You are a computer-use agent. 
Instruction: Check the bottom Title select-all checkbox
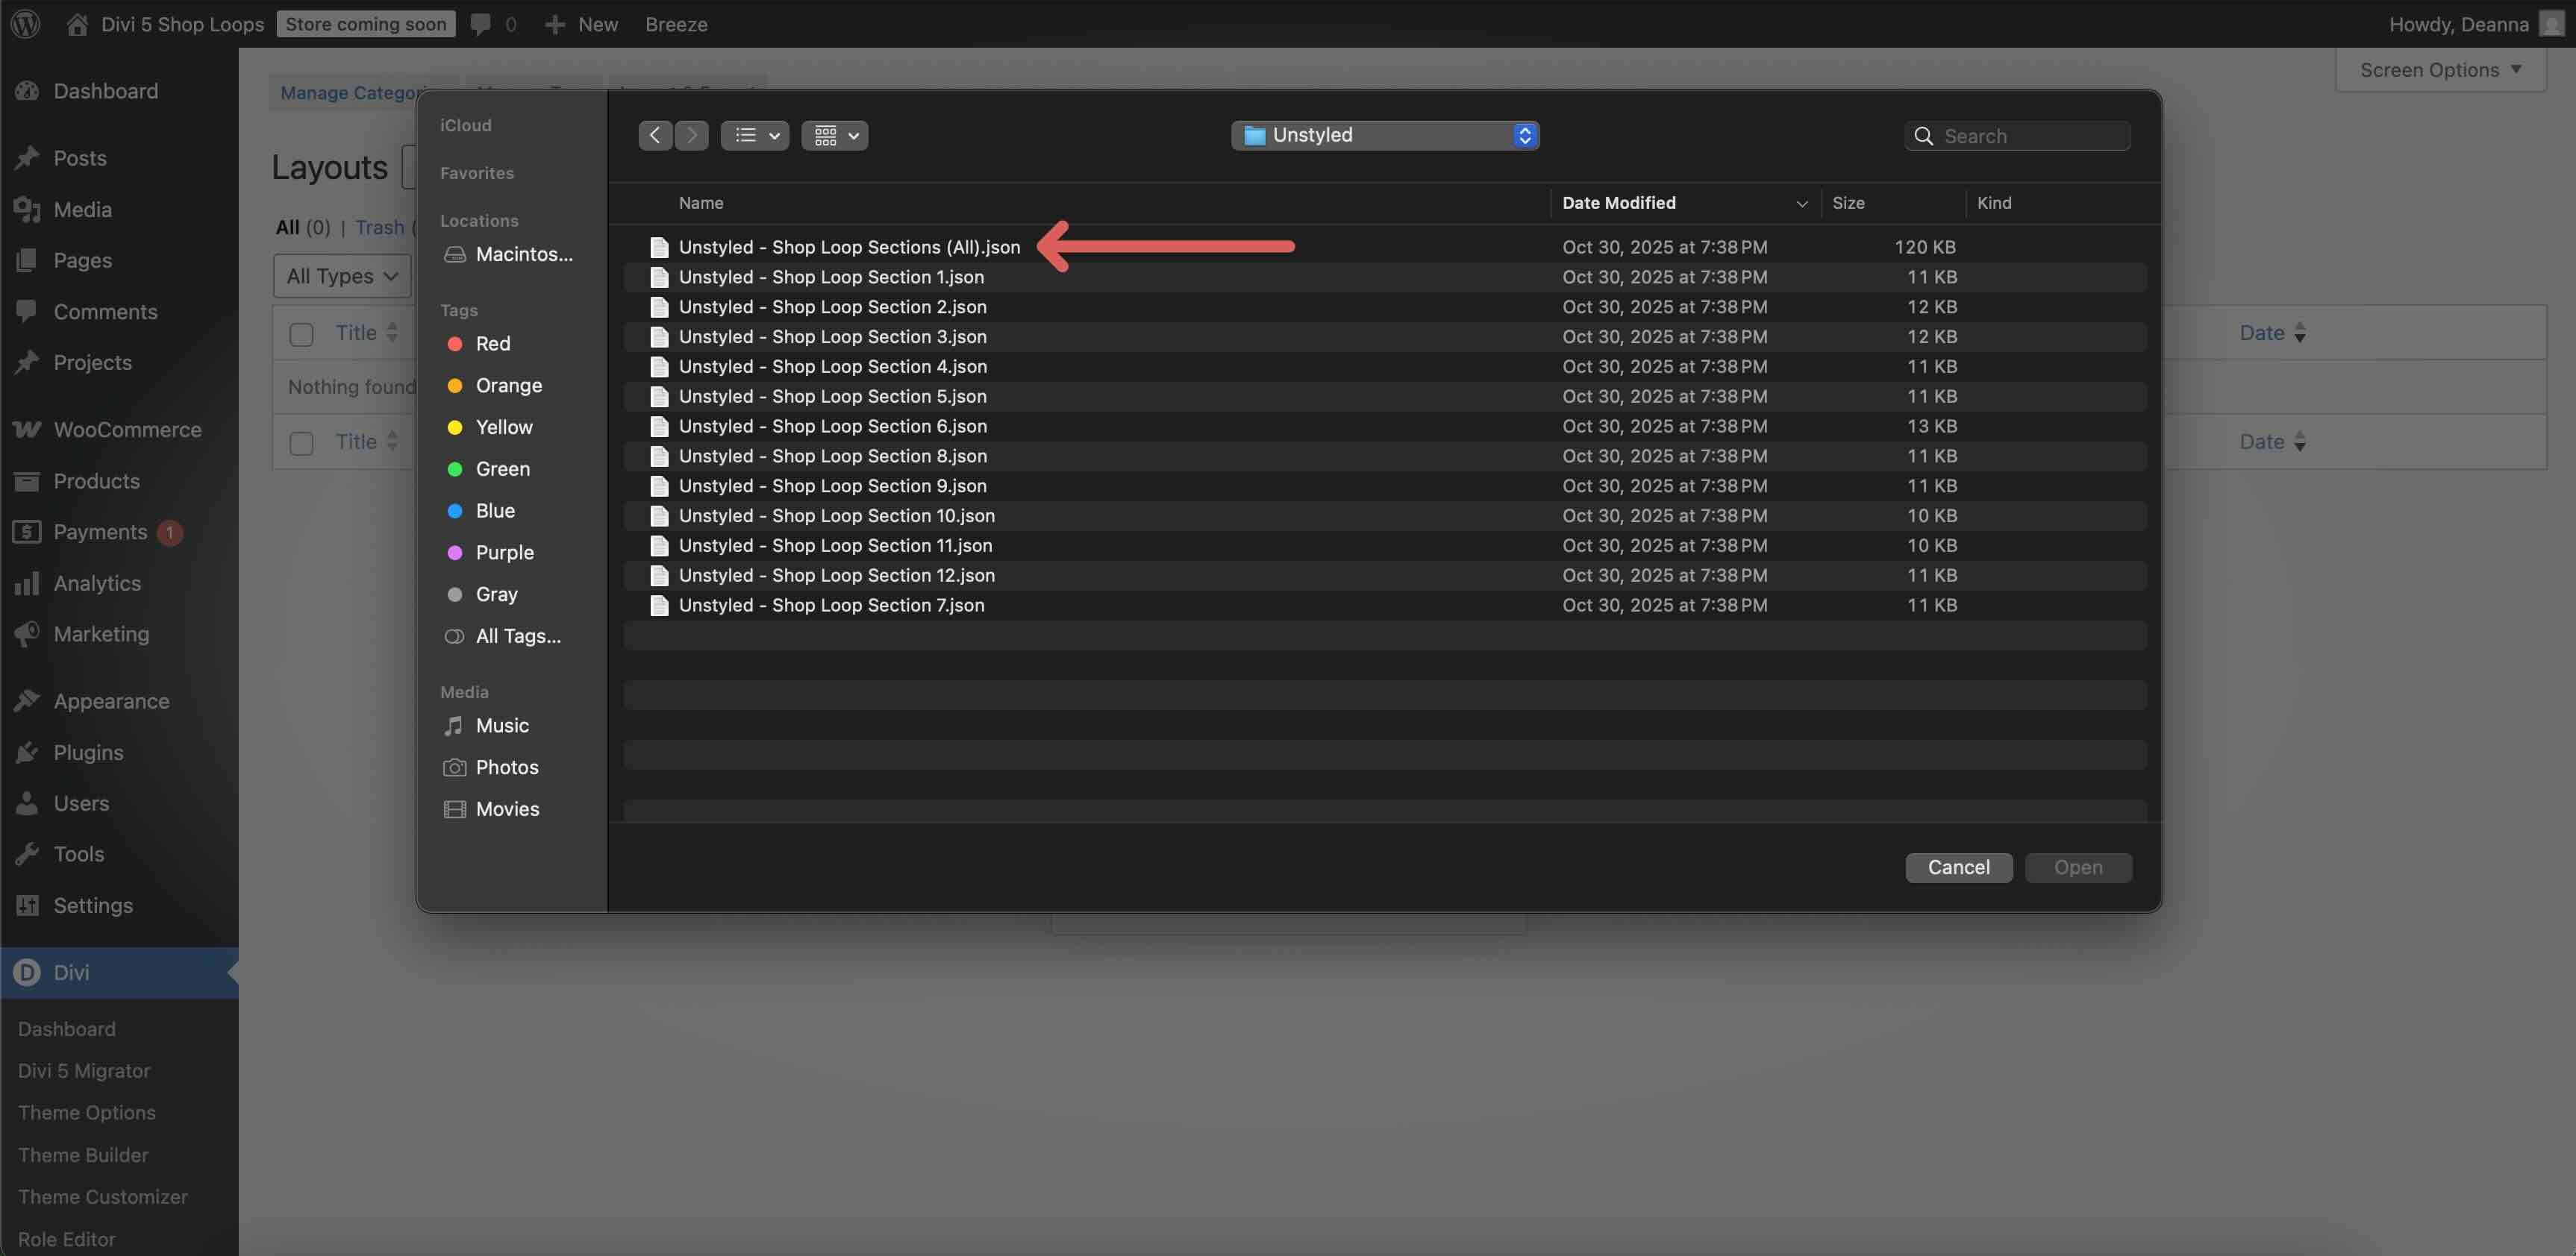301,442
